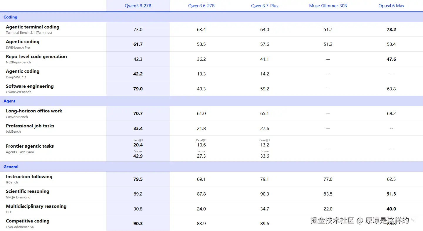Select the Agentic terminal coding row label
Screen dimensions: 423x231
coord(33,27)
